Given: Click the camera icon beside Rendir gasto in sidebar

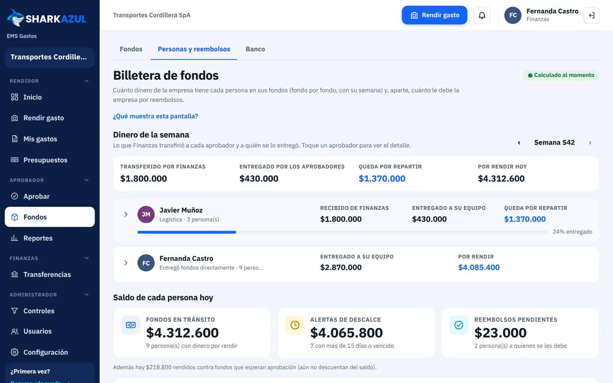Looking at the screenshot, I should tap(15, 118).
